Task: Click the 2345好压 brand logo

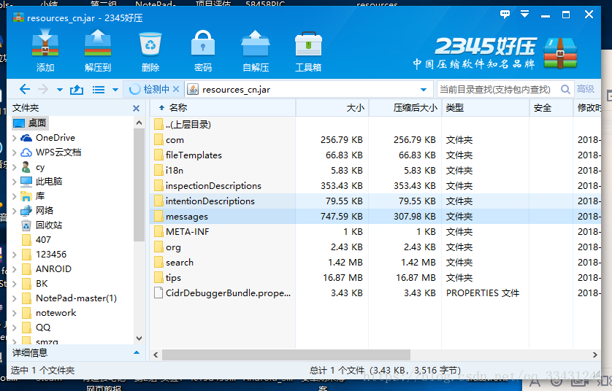Action: point(495,53)
